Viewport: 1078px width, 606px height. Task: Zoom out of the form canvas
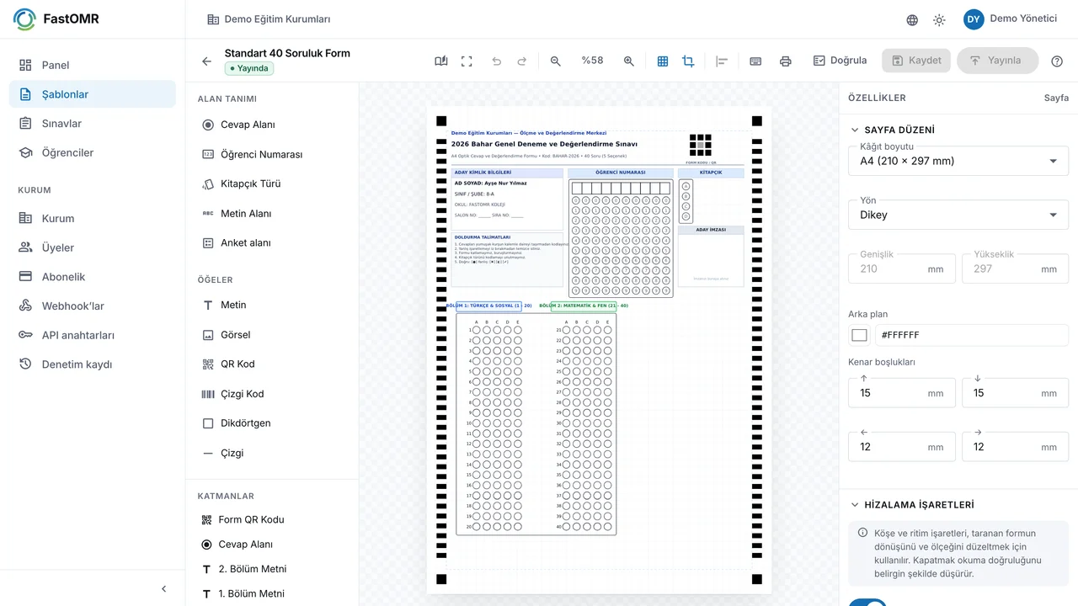556,61
